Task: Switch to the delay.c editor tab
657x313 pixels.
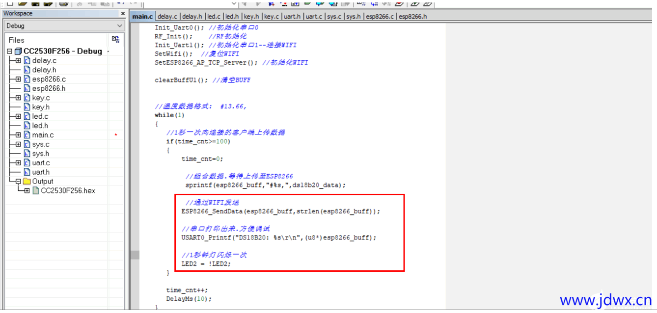Action: pos(168,17)
